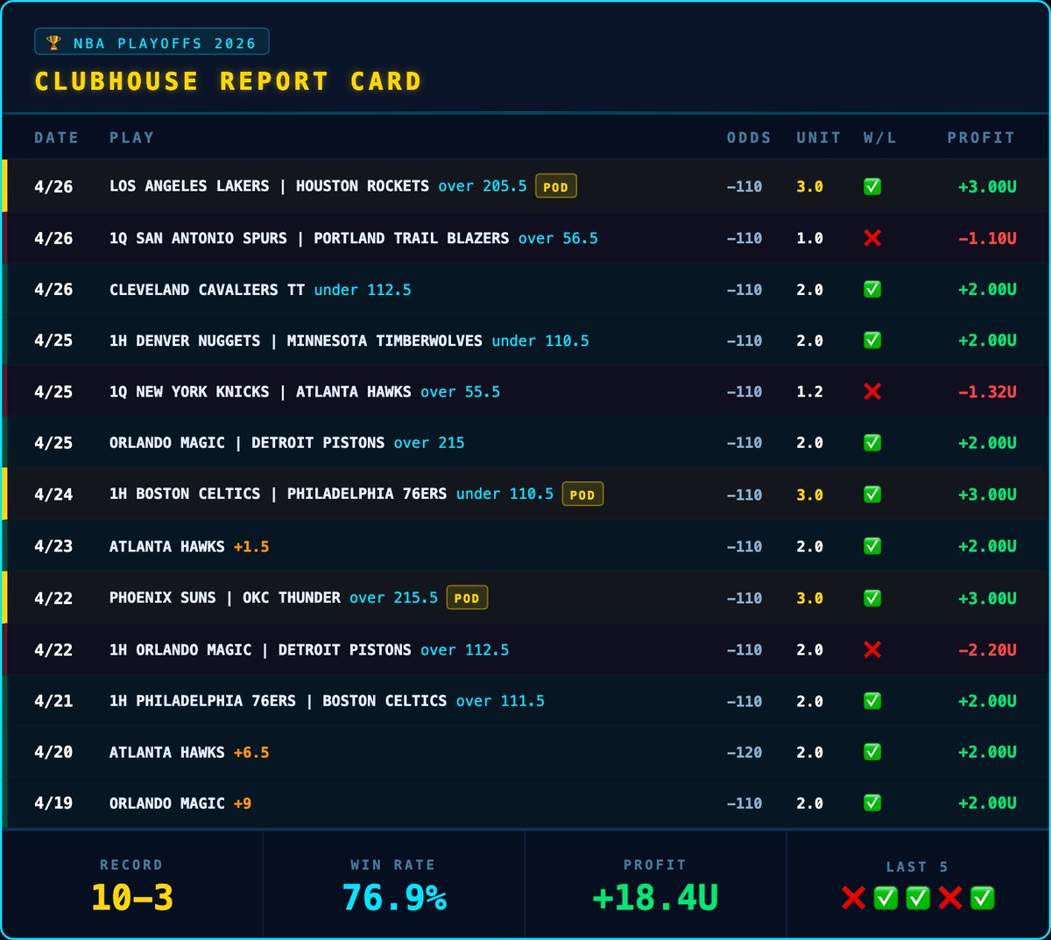Click the -2.20U profit value

pyautogui.click(x=987, y=649)
